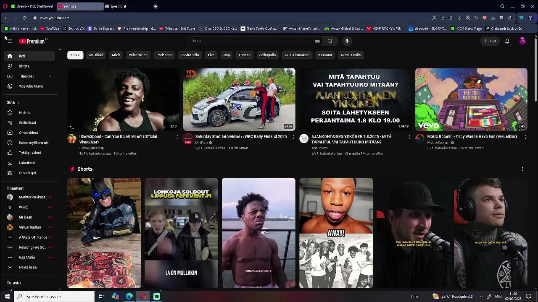The image size is (538, 302).
Task: Open Omat klipit in the sidebar
Action: [x=29, y=173]
